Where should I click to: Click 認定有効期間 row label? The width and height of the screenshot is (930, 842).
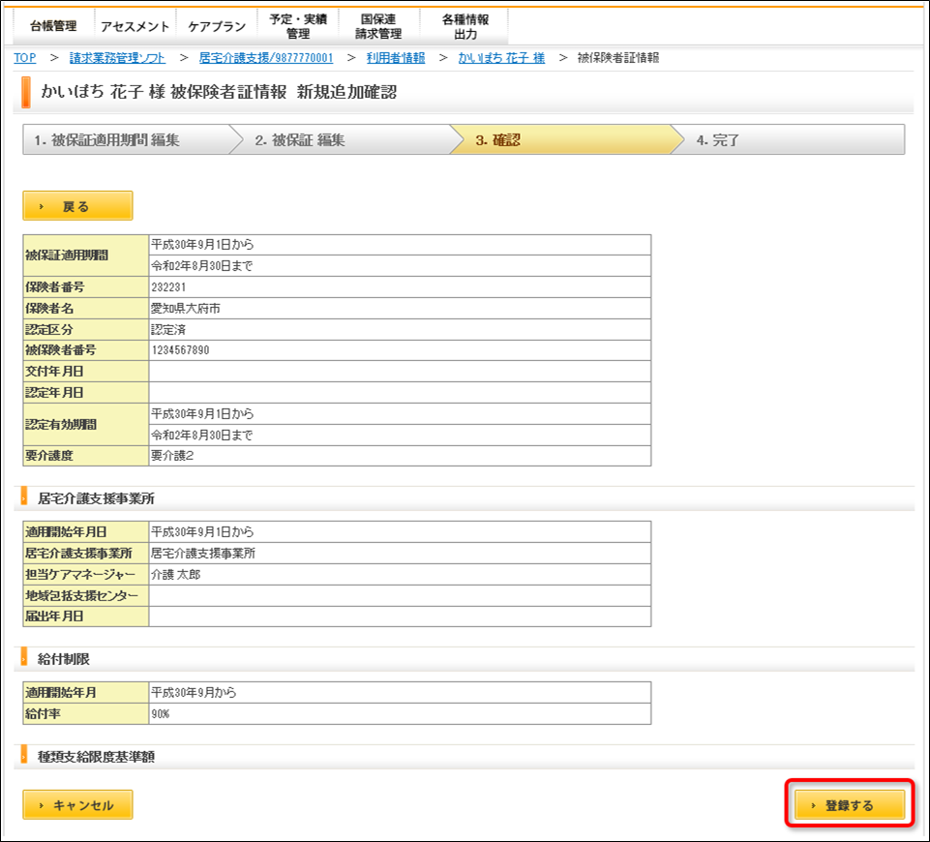tap(86, 425)
